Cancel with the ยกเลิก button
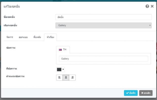The image size is (157, 100). tap(146, 93)
